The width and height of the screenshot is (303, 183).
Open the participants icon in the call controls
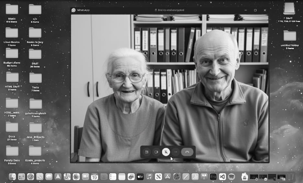click(147, 152)
